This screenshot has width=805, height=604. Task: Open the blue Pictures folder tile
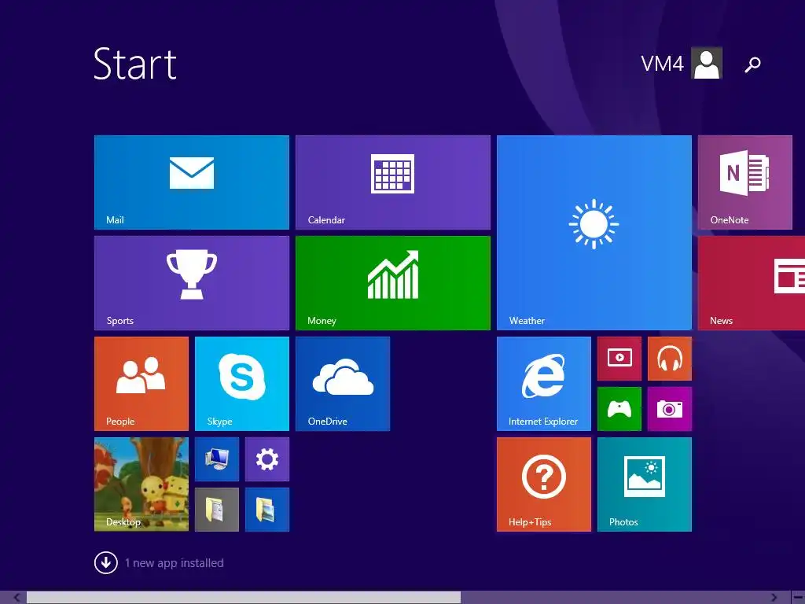267,510
